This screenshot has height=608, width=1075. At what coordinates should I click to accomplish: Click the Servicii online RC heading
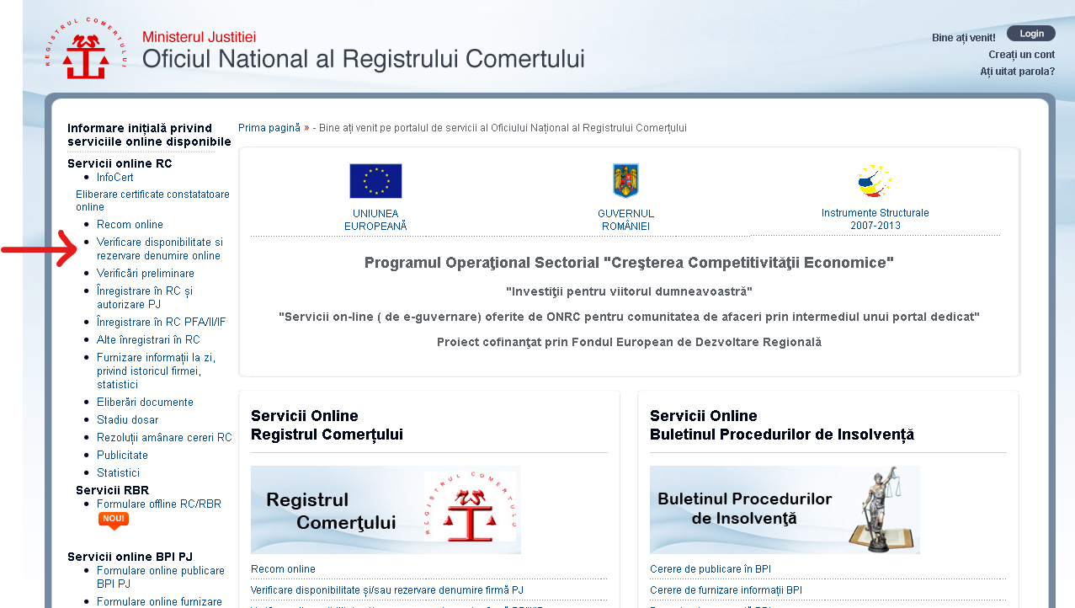[120, 163]
